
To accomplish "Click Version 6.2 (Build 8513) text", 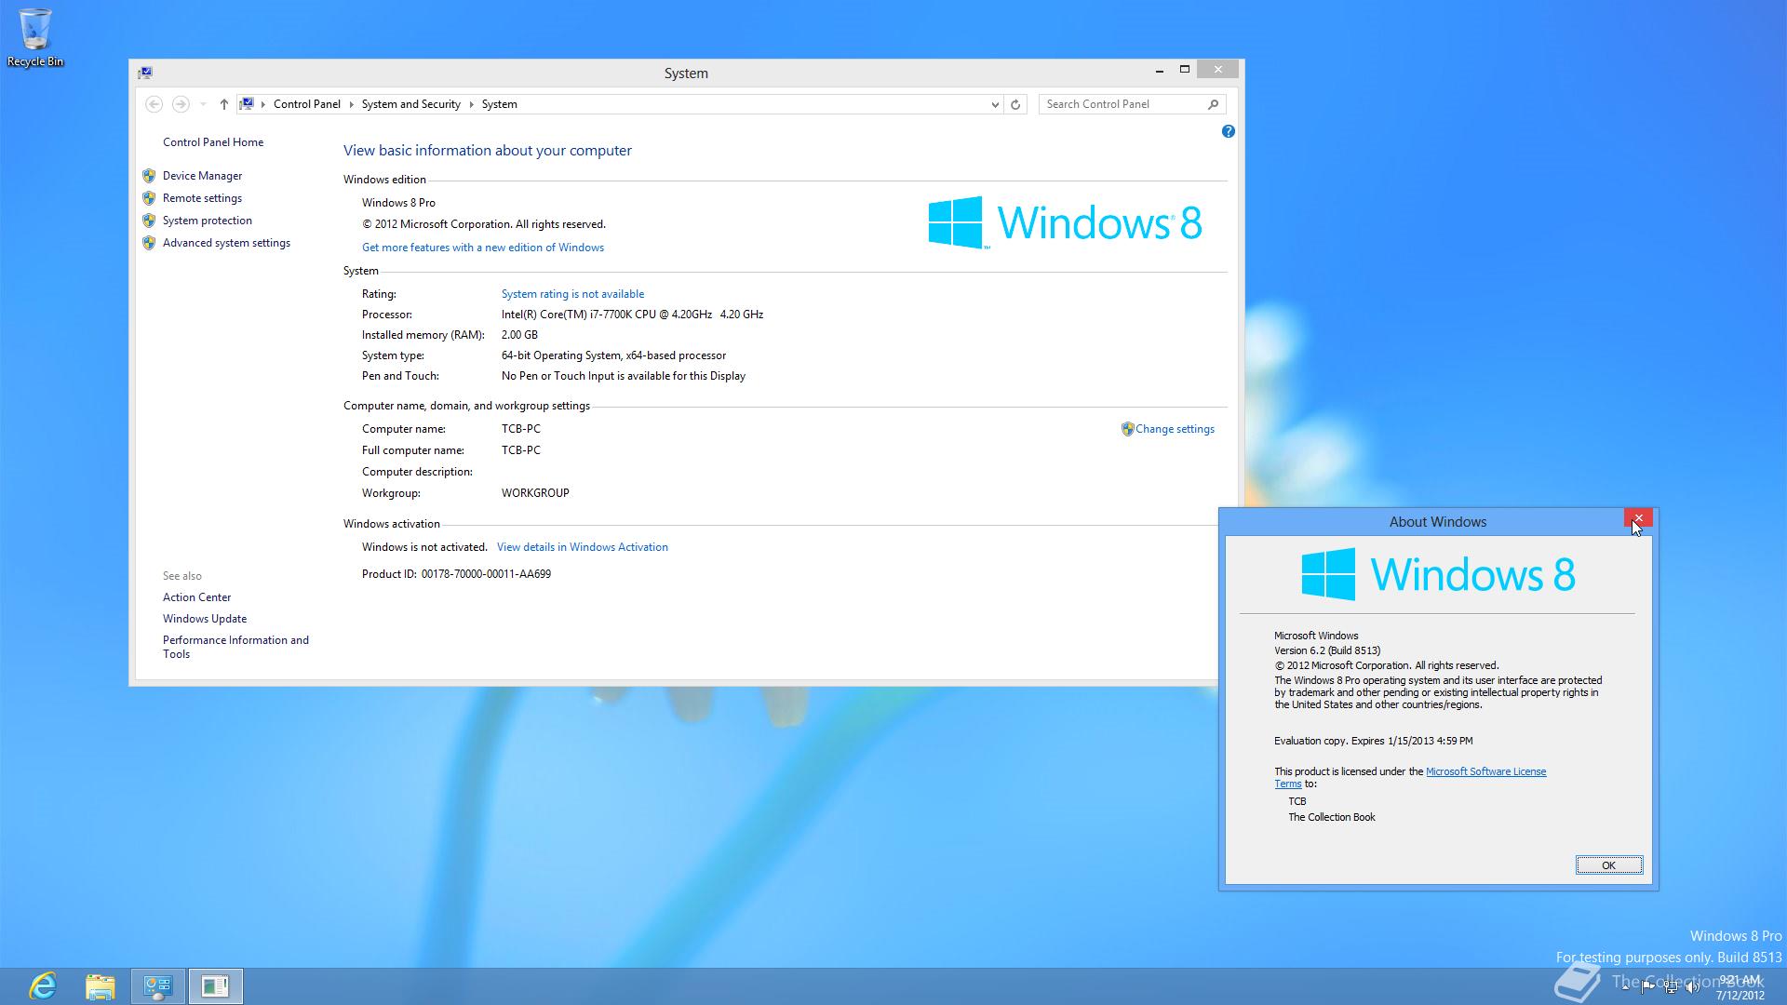I will pos(1327,650).
